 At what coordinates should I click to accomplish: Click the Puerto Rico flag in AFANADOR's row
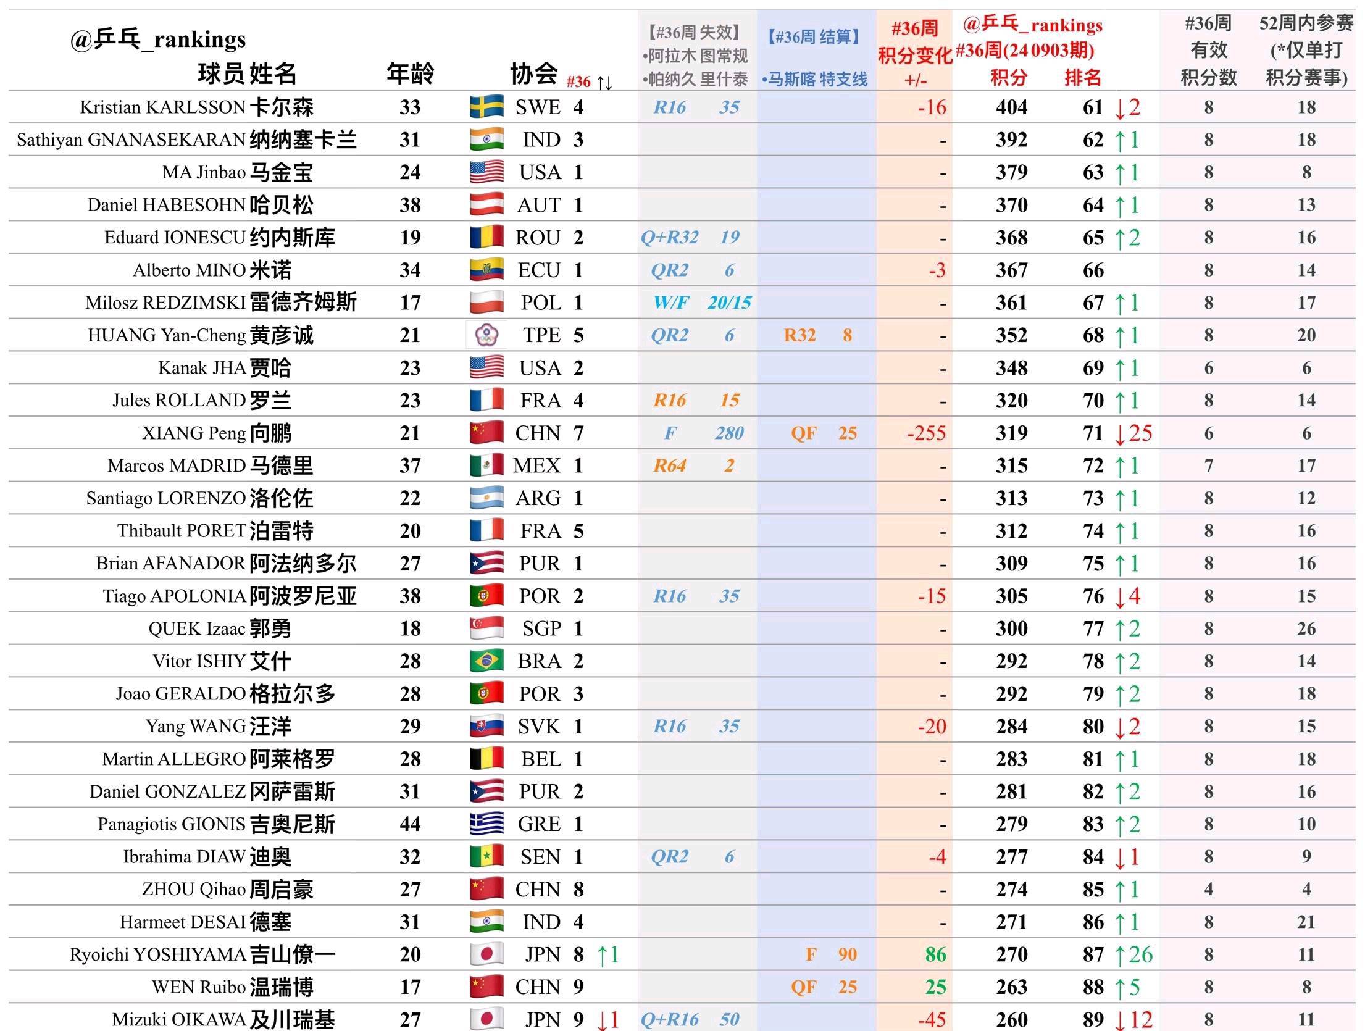point(486,564)
